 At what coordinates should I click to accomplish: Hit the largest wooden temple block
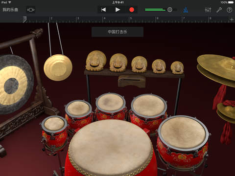click(x=96, y=61)
